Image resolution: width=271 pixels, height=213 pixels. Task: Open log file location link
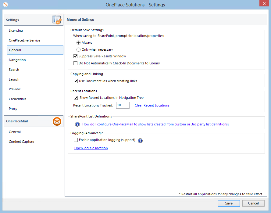tap(91, 148)
